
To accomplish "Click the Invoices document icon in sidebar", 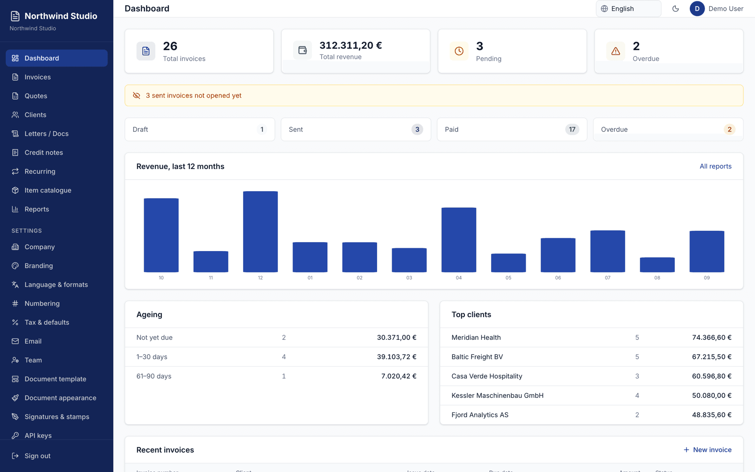I will coord(15,77).
